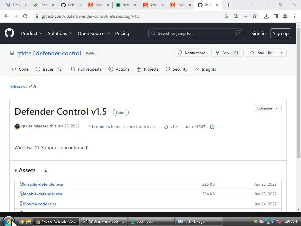Image resolution: width=301 pixels, height=226 pixels.
Task: Click the network tray icon with warning
Action: [267, 222]
